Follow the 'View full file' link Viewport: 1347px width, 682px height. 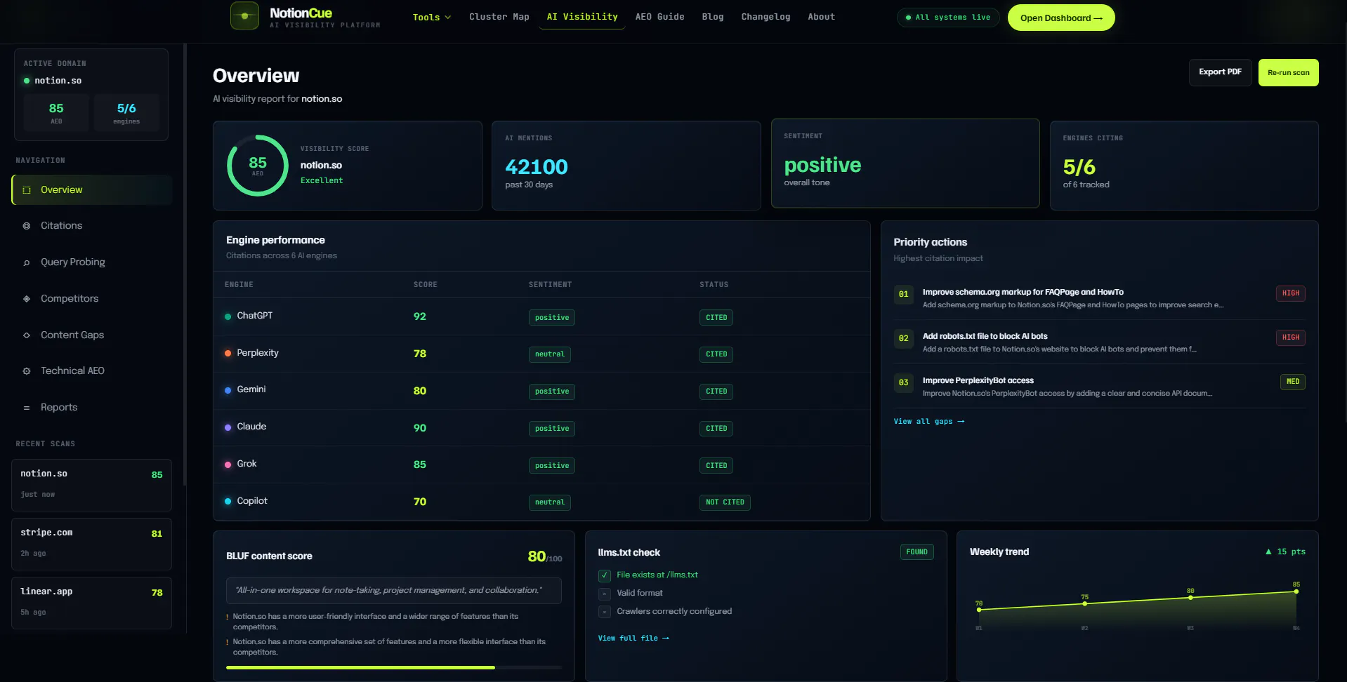point(633,638)
